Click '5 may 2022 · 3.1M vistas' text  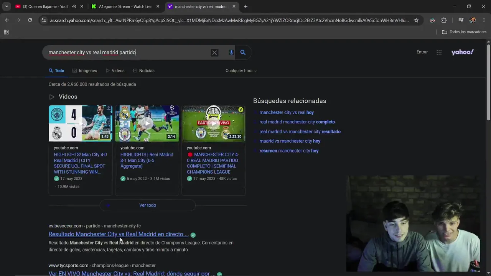148,179
